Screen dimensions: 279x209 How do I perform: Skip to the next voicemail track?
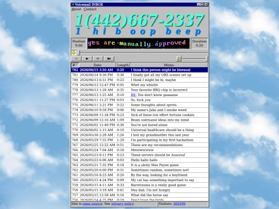coord(109,58)
